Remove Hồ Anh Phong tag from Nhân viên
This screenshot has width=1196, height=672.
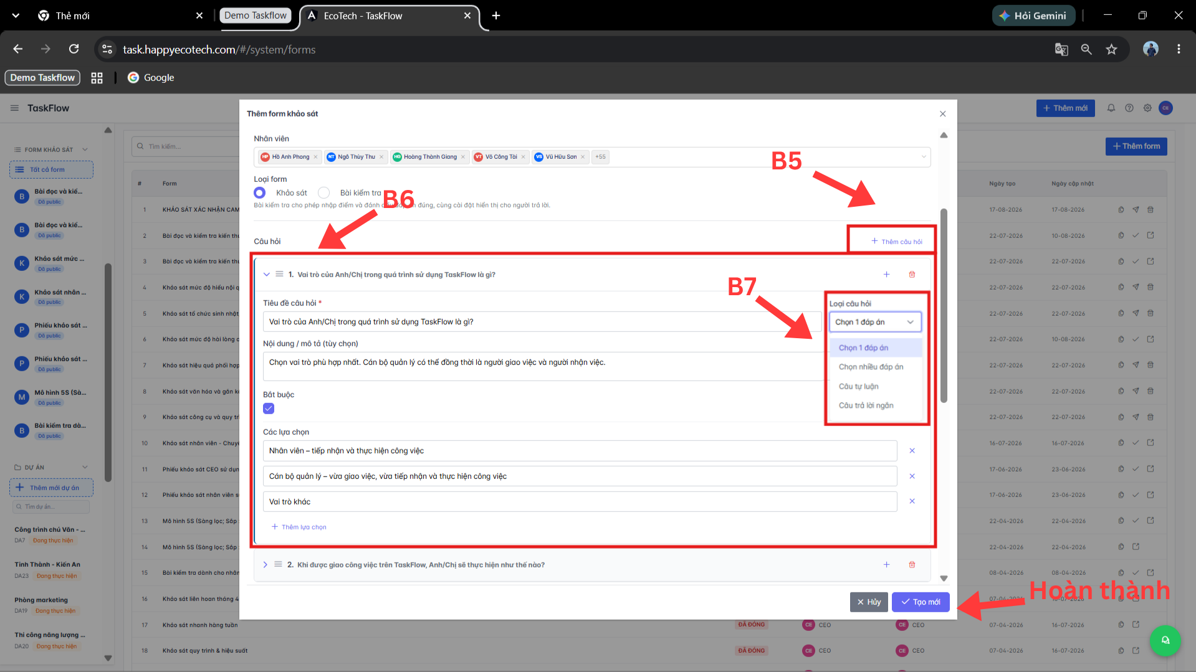click(x=315, y=157)
